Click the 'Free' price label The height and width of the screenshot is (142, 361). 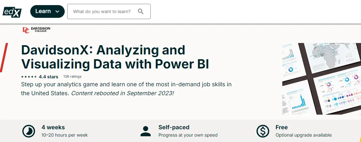[282, 127]
